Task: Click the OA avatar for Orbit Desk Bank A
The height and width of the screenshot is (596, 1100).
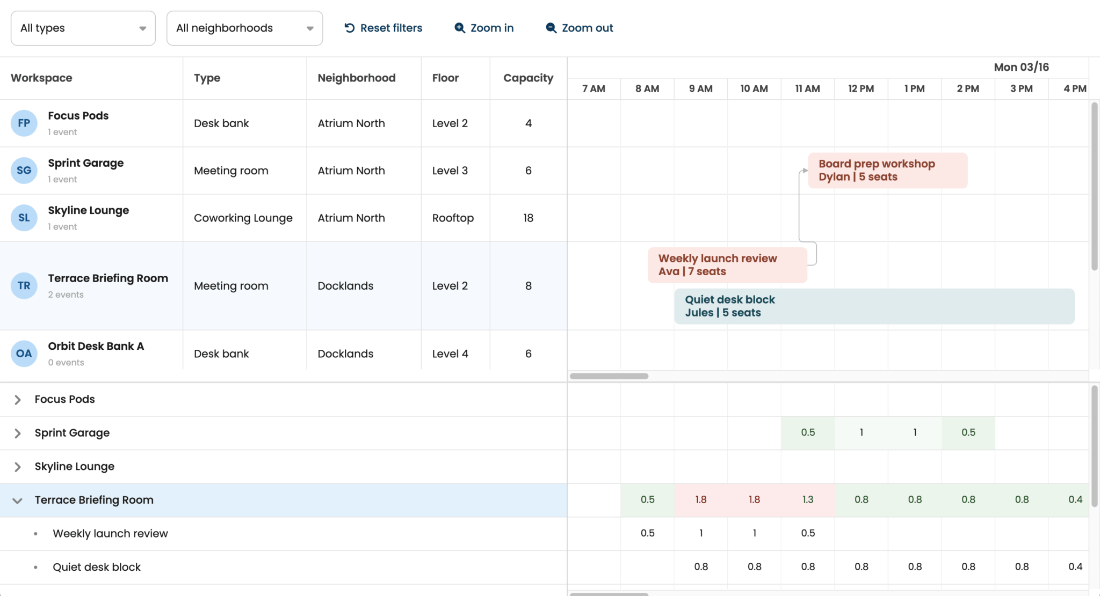Action: tap(24, 354)
